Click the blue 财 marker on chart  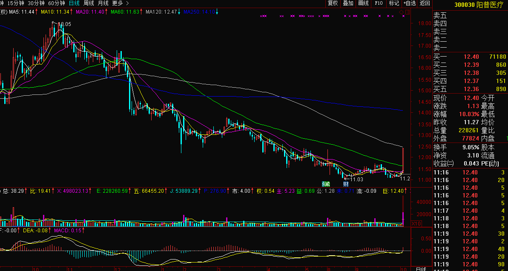[346, 184]
